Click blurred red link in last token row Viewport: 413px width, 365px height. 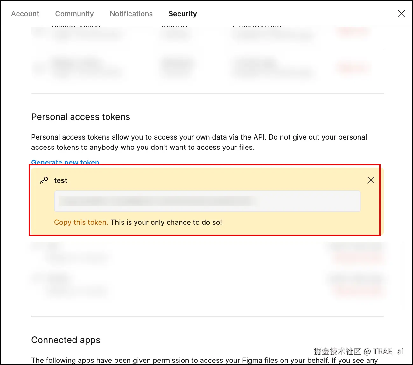pos(357,290)
